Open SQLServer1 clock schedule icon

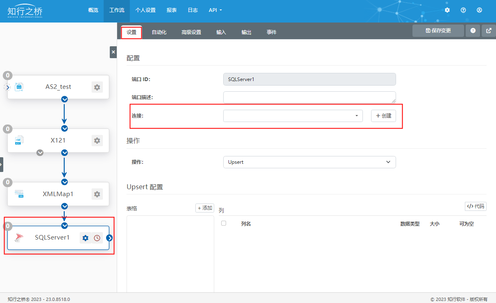pos(97,238)
